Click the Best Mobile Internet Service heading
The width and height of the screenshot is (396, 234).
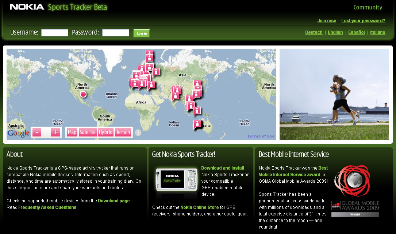(294, 154)
